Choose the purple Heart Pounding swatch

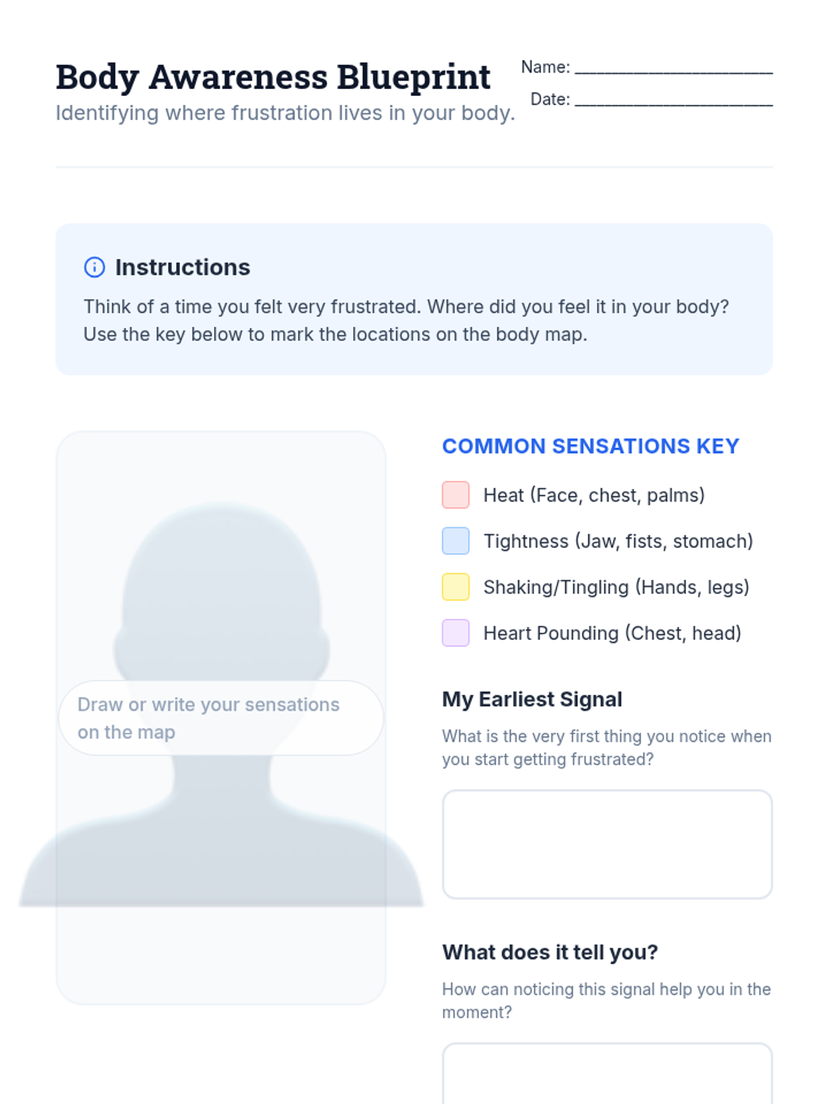(455, 633)
